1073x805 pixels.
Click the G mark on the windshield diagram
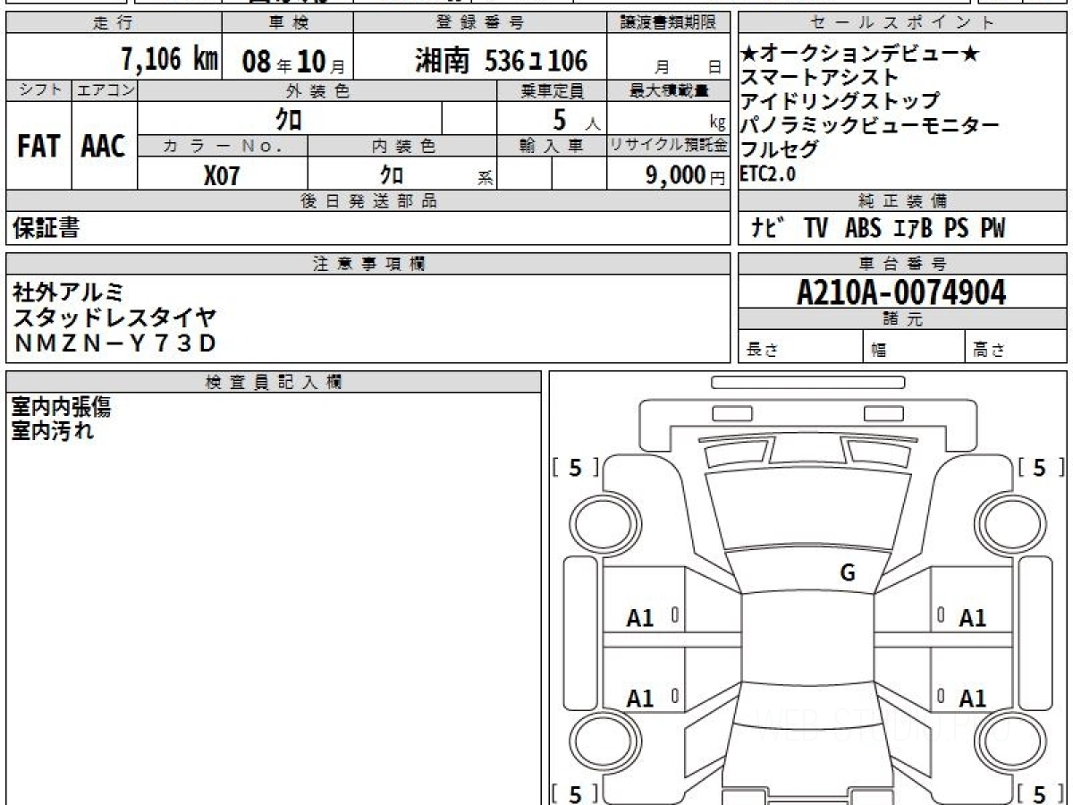pyautogui.click(x=847, y=573)
